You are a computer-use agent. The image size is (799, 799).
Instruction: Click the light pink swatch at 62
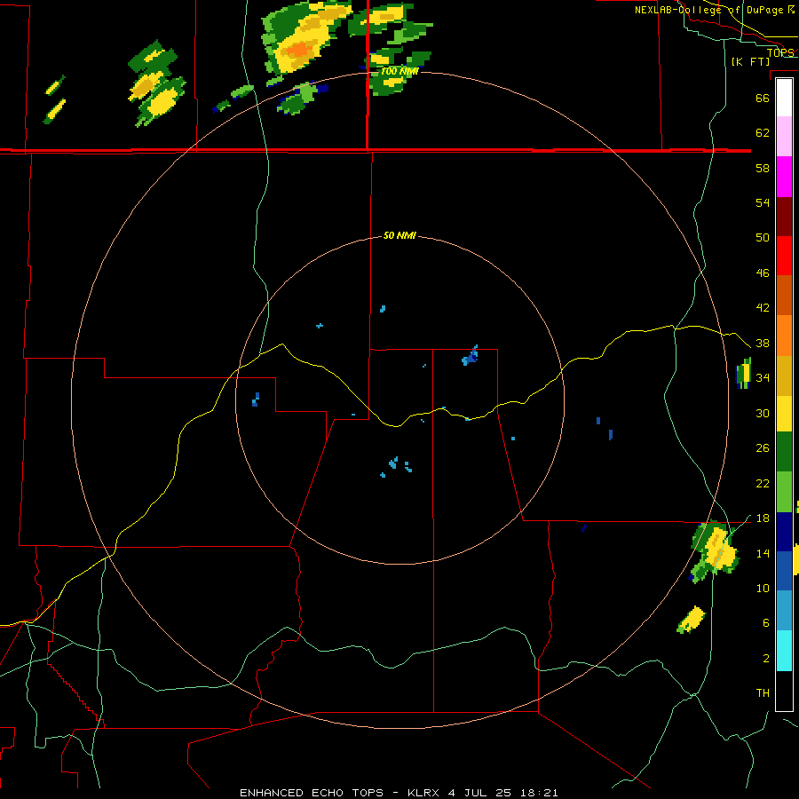pyautogui.click(x=784, y=137)
